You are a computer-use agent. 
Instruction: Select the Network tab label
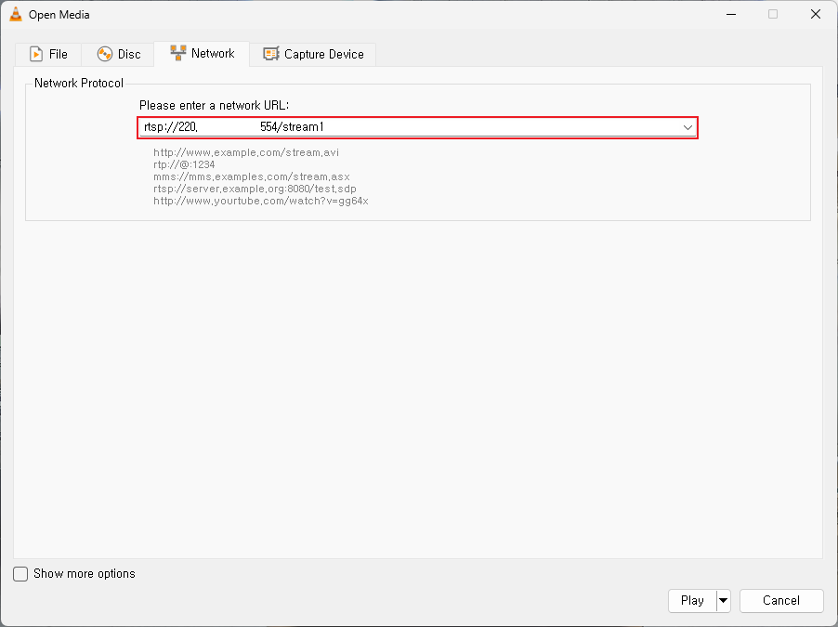[x=213, y=53]
